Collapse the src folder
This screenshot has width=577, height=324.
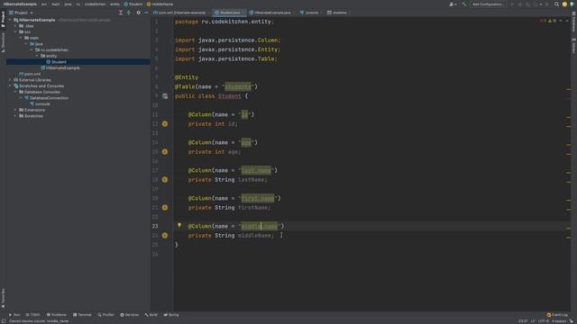click(x=15, y=32)
